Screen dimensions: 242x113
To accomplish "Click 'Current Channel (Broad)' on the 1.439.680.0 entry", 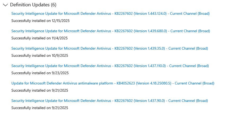I will (190, 31).
